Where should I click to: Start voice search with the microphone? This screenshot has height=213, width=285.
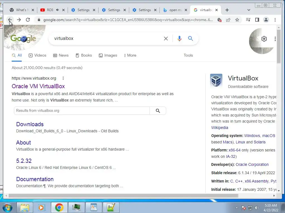point(180,38)
